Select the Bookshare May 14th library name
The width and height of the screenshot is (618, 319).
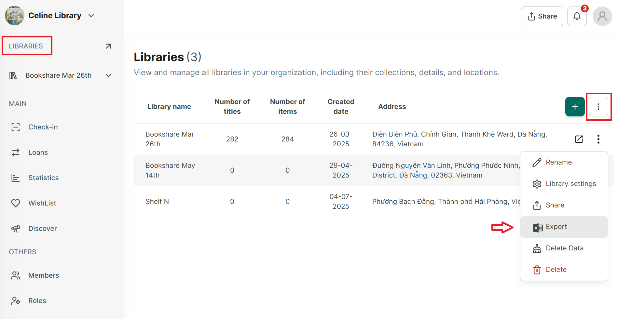(170, 170)
